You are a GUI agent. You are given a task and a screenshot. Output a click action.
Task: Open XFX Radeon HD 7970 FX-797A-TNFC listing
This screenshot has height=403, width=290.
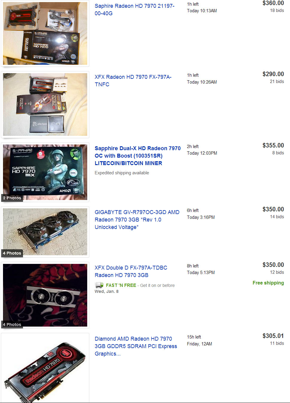point(133,81)
